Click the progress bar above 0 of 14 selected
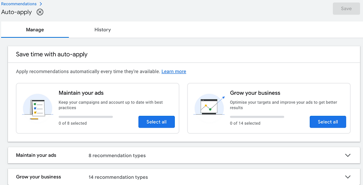363x185 pixels. point(257,117)
